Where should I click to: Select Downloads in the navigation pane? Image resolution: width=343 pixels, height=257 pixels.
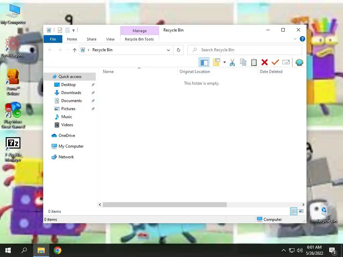(x=71, y=93)
